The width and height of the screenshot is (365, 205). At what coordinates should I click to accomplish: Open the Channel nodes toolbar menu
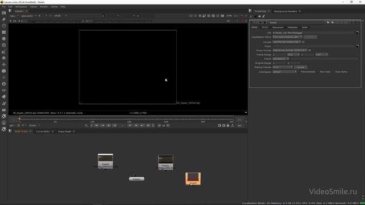4,32
